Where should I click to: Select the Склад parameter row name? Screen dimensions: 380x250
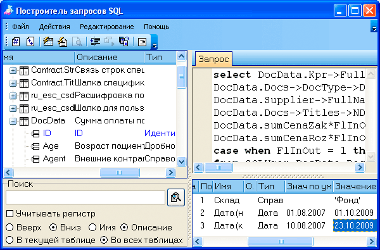click(x=227, y=200)
